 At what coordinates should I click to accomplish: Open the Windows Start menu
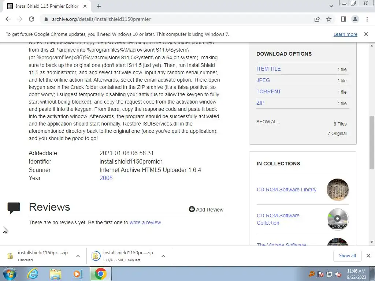(10, 274)
